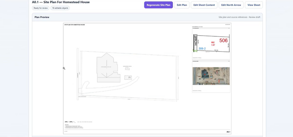
Task: Click the larger accessory structure beside the house
Action: pos(128,77)
